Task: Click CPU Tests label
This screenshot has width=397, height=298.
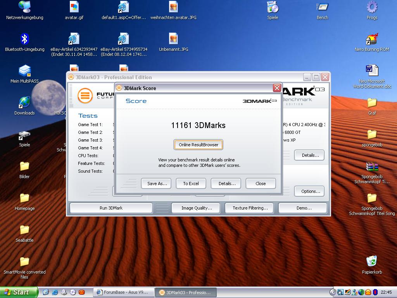Action: pos(88,156)
